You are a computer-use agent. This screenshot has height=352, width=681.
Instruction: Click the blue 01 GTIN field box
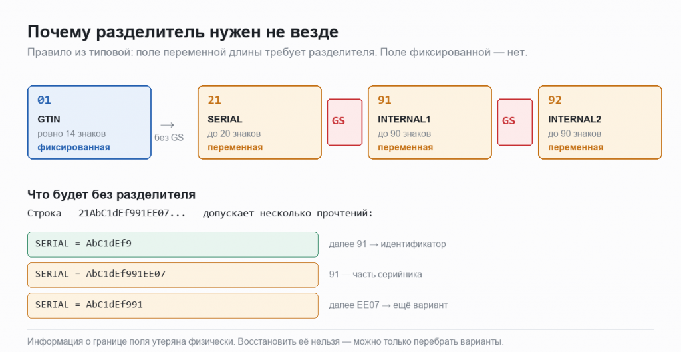click(90, 122)
